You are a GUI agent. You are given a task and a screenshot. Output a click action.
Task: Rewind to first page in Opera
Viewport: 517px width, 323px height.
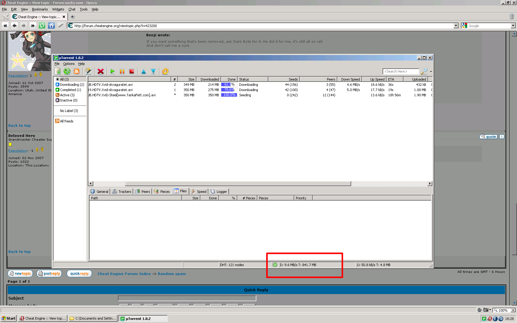coord(5,26)
